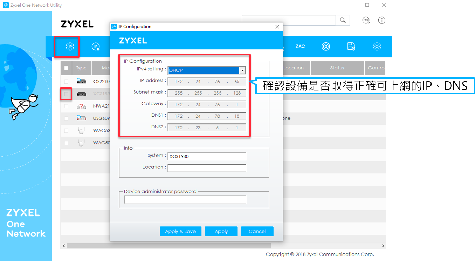Cancel the IP Configuration dialog

(x=257, y=231)
